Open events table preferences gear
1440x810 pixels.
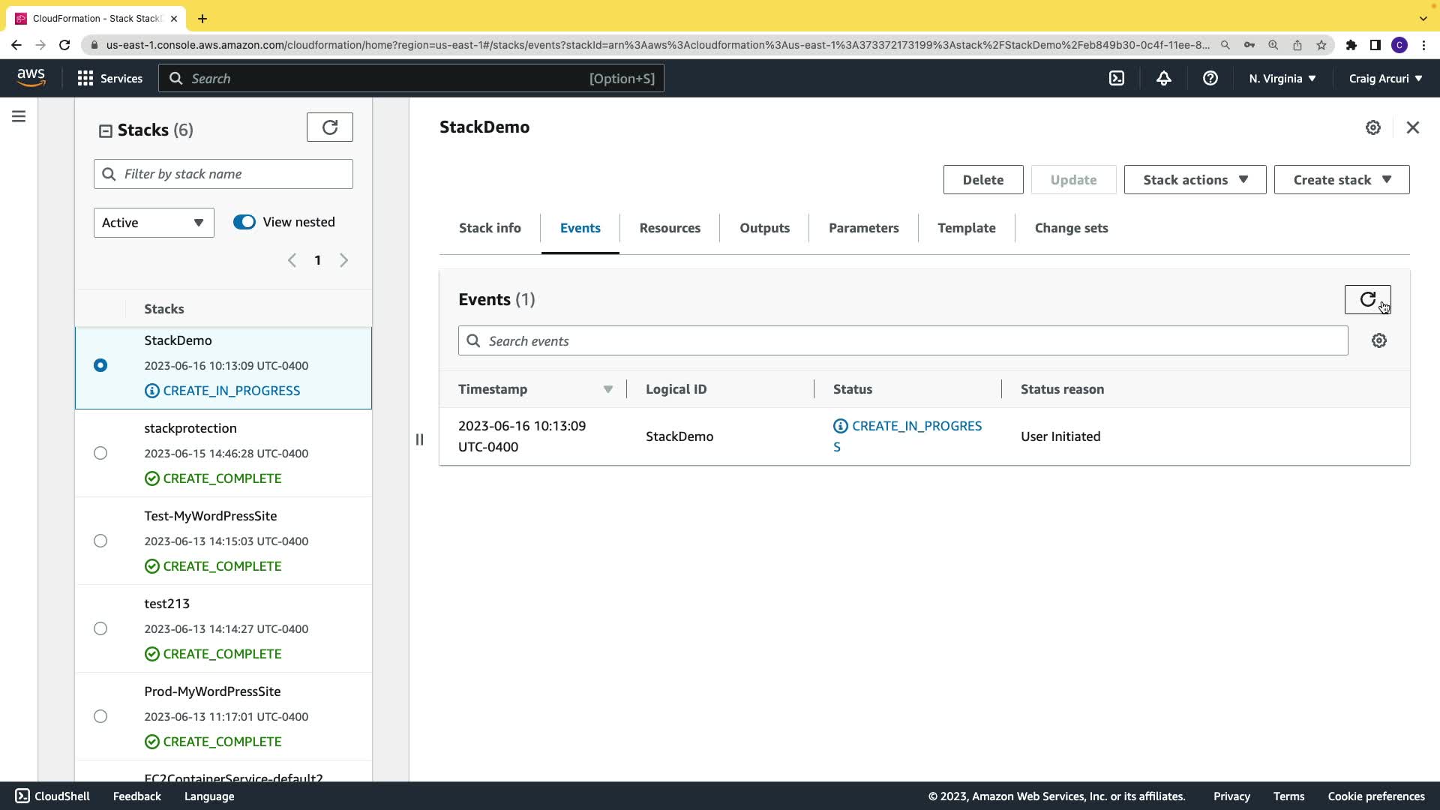[x=1378, y=340]
